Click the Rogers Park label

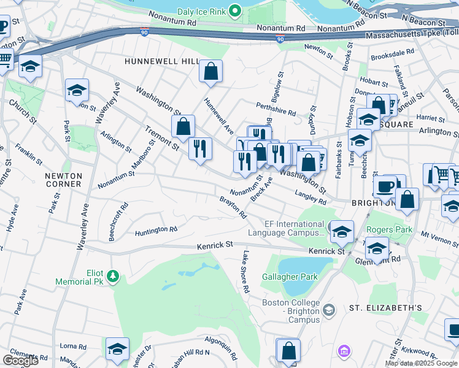point(389,229)
